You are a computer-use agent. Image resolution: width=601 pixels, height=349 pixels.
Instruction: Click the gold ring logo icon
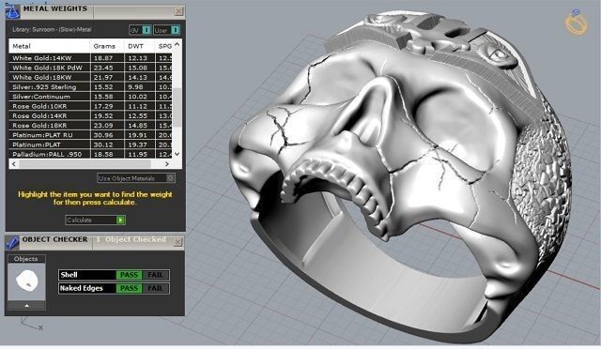point(576,23)
